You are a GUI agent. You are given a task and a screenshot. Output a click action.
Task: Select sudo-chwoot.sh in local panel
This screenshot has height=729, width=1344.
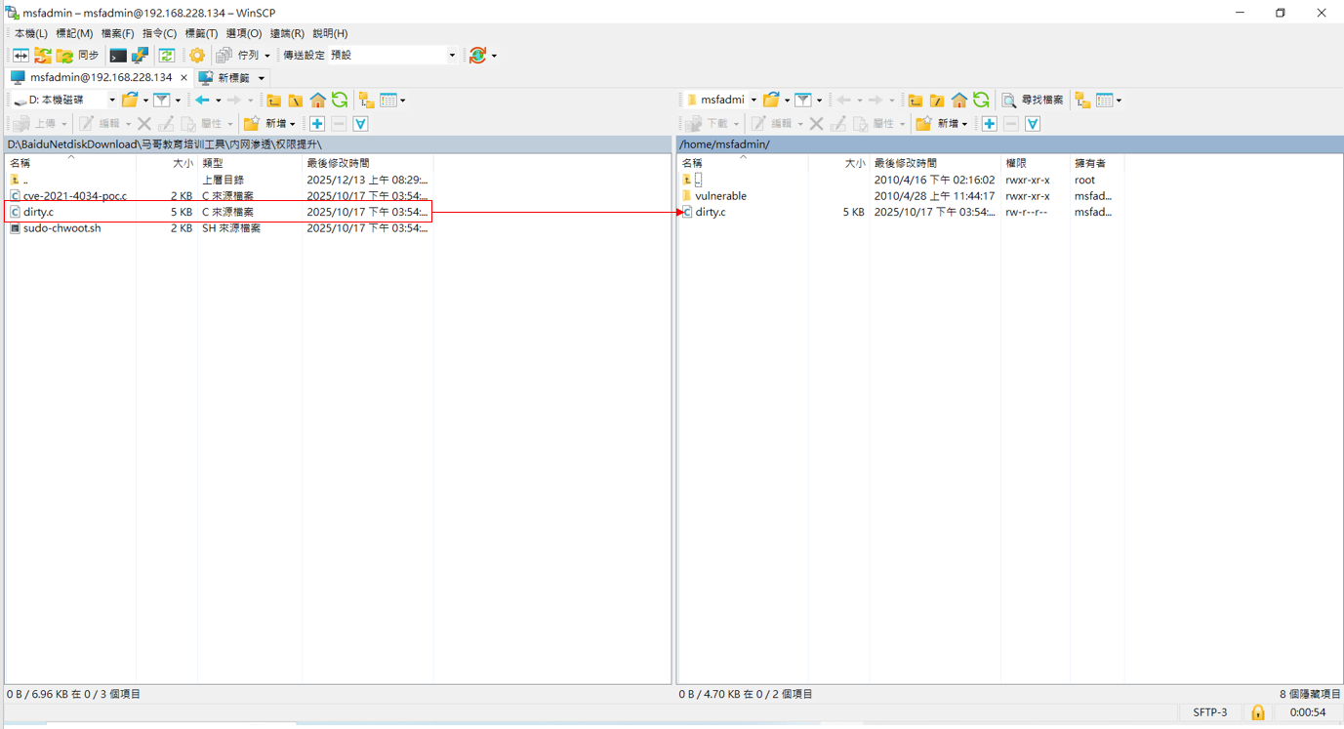(x=62, y=228)
